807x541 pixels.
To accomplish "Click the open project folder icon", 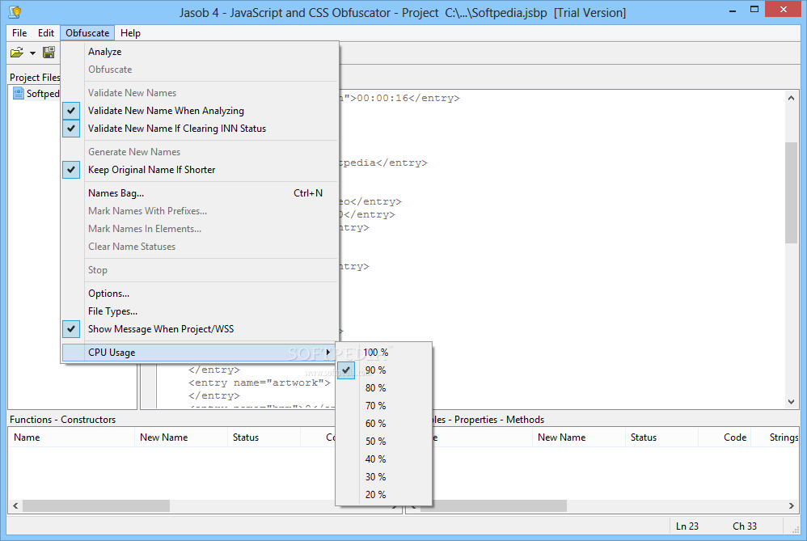I will [17, 53].
